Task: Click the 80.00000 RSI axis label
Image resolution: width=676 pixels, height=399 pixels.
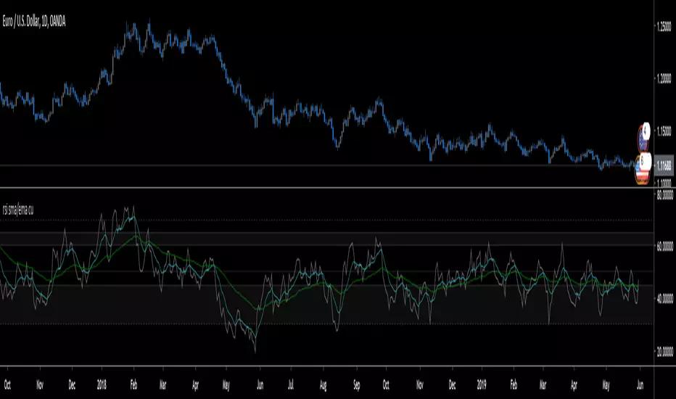Action: pos(664,194)
